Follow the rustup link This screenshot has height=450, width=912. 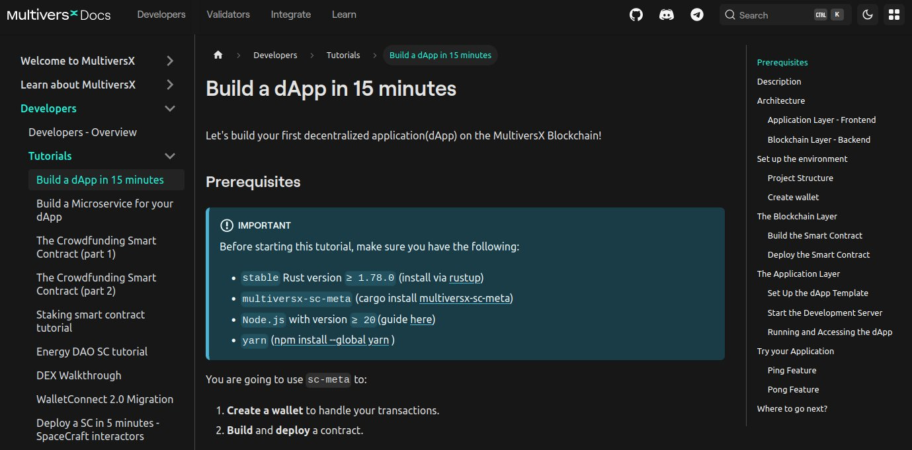(465, 278)
